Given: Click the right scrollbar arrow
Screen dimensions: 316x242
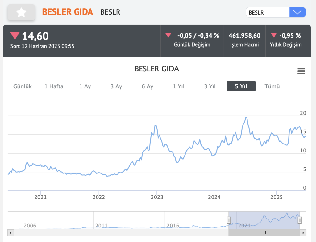Looking at the screenshot, I should tap(304, 232).
